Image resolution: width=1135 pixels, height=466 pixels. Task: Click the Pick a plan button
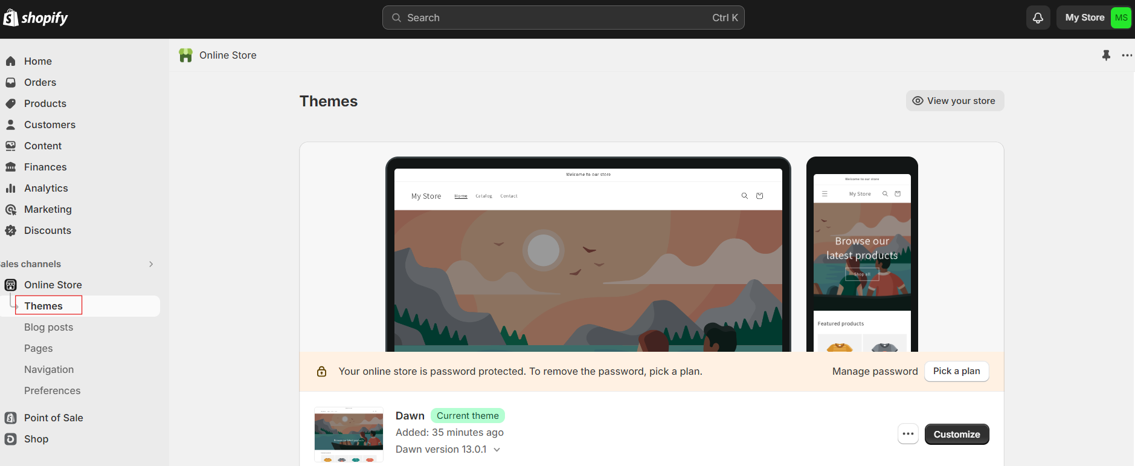[957, 371]
